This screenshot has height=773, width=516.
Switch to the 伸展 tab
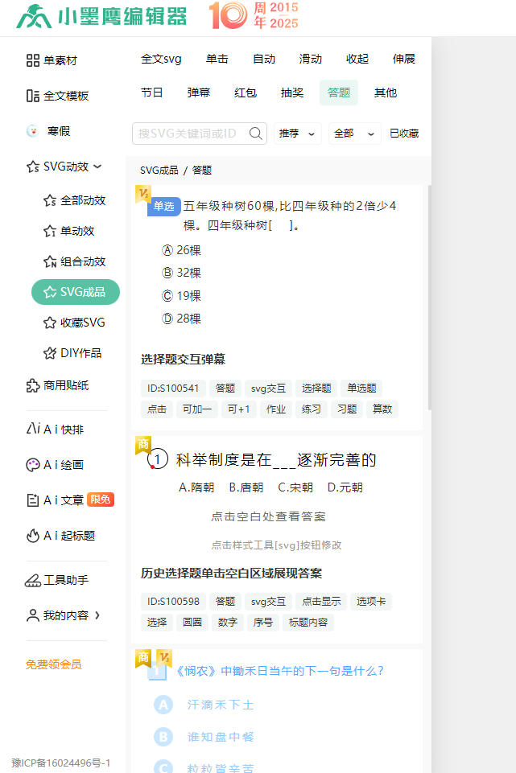(x=403, y=60)
